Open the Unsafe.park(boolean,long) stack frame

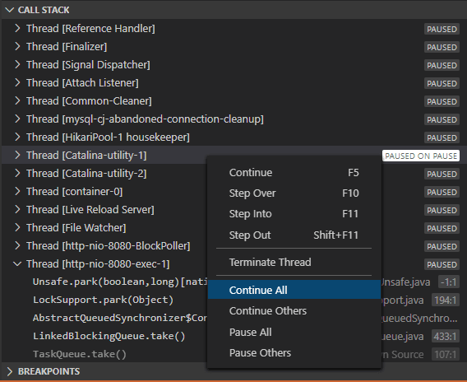coord(120,282)
